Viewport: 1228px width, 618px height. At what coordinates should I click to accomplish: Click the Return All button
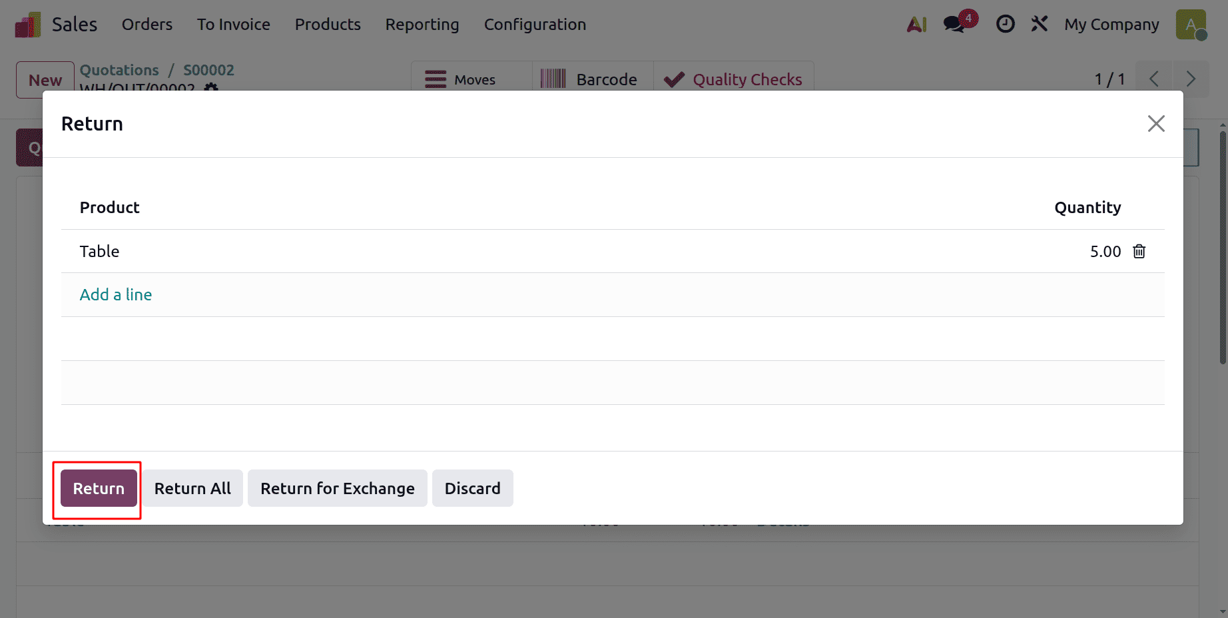192,488
